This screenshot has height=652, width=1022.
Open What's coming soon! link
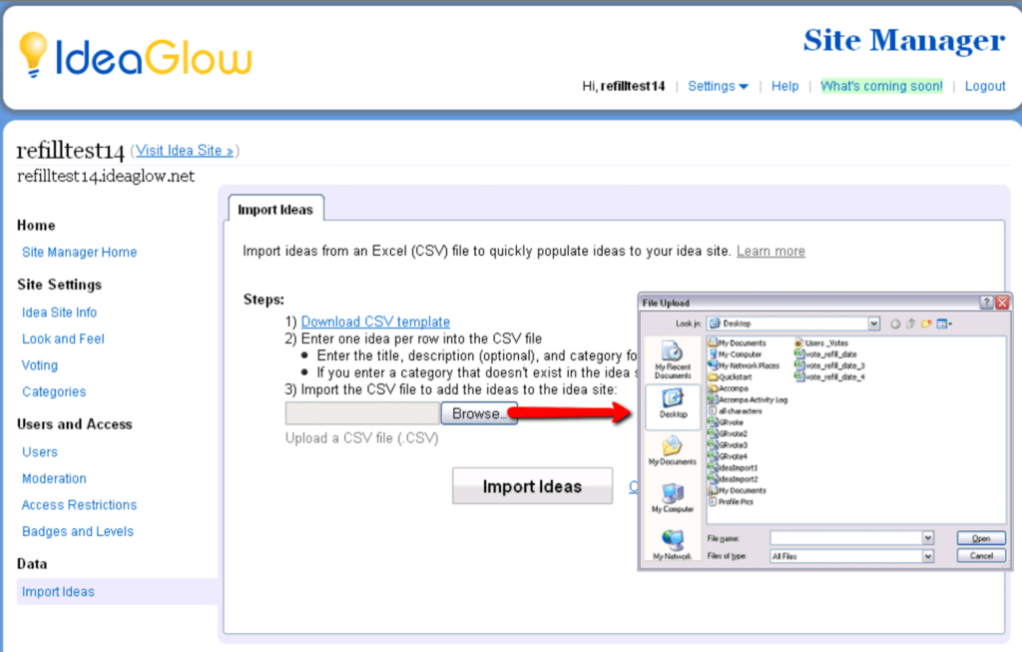click(881, 86)
